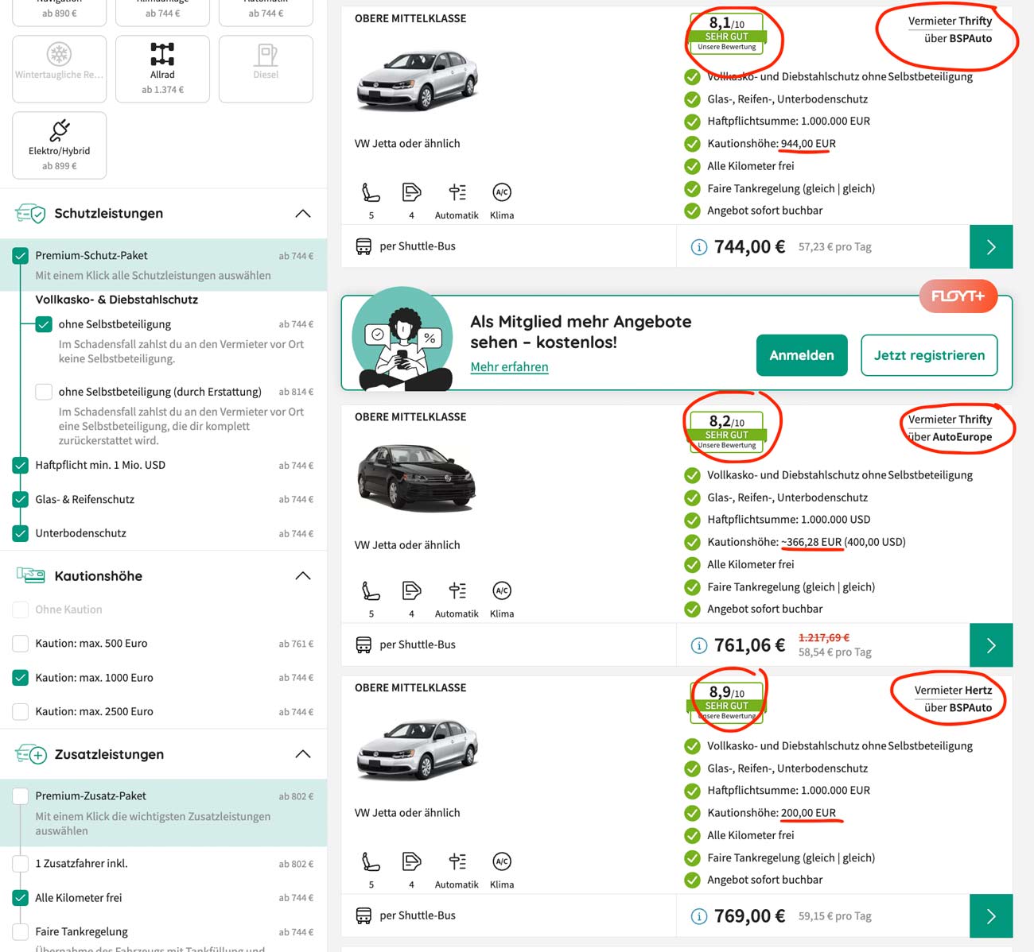This screenshot has height=952, width=1034.
Task: Click the Jetzt registrieren button
Action: point(929,355)
